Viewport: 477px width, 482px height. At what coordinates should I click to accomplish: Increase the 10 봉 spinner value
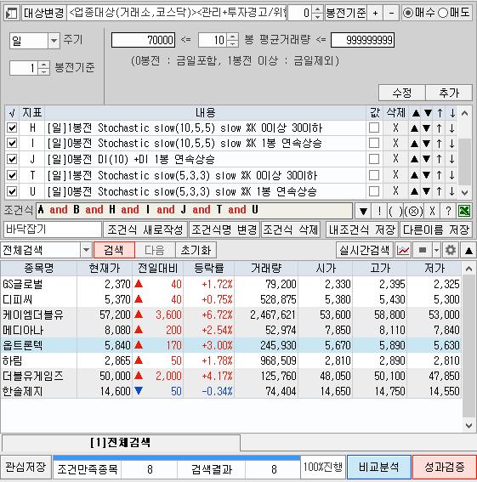tap(233, 37)
